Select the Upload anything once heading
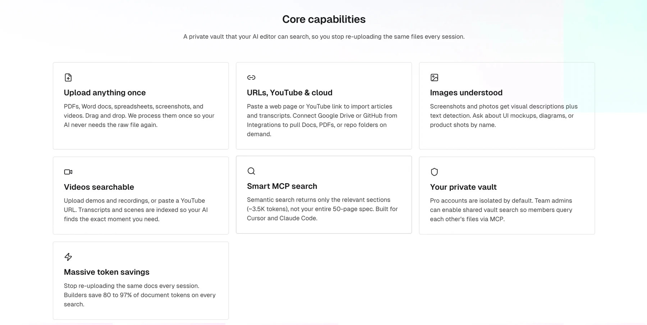Screen dimensions: 647x325 (105, 93)
